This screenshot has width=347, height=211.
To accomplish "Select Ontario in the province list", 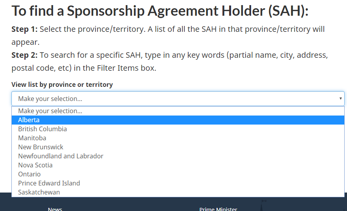I will tap(29, 174).
